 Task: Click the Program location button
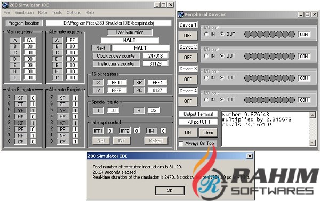point(23,23)
